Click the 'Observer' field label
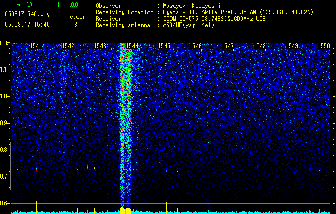The width and height of the screenshot is (336, 214). [x=108, y=6]
